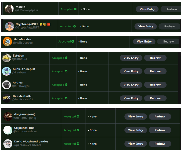Click the @CryptoAngelNFT handle
Viewport: 183px width, 150px height.
(x=27, y=28)
